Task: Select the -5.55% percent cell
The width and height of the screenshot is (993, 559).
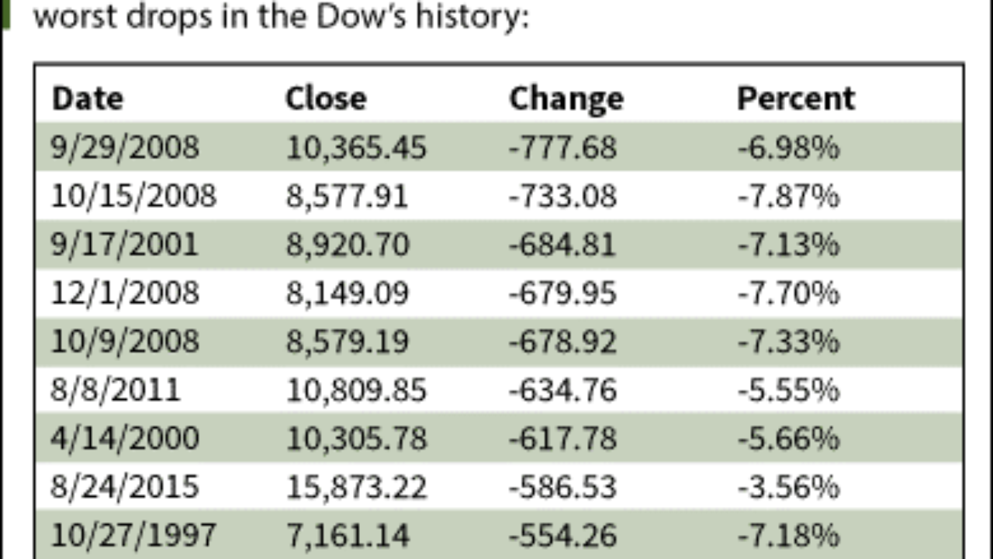Action: (788, 391)
